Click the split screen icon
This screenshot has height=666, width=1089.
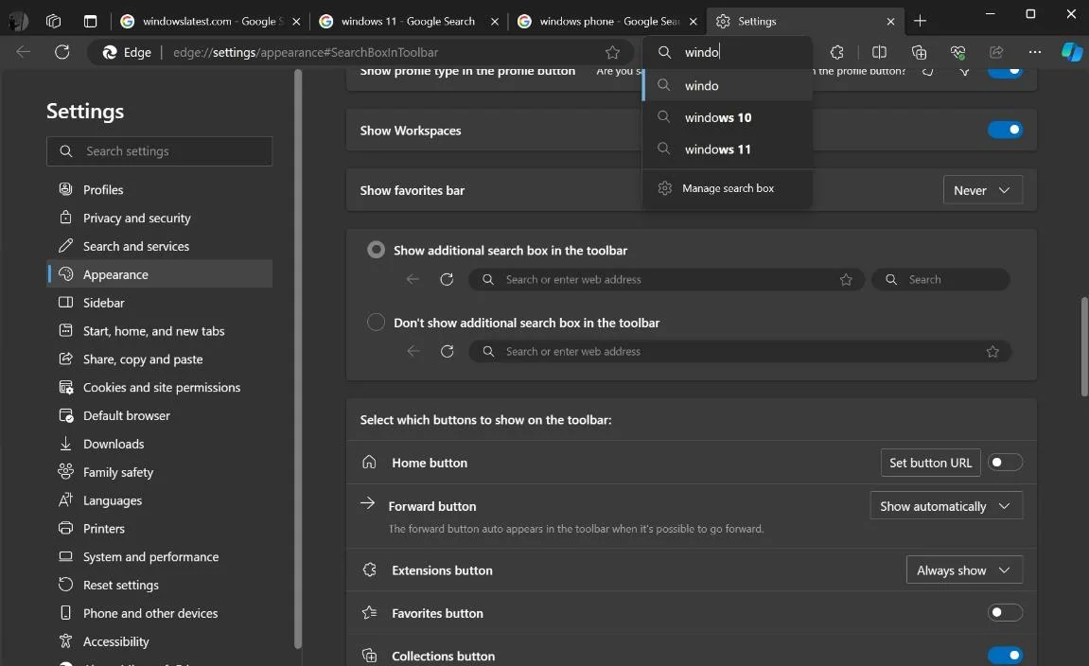point(879,52)
